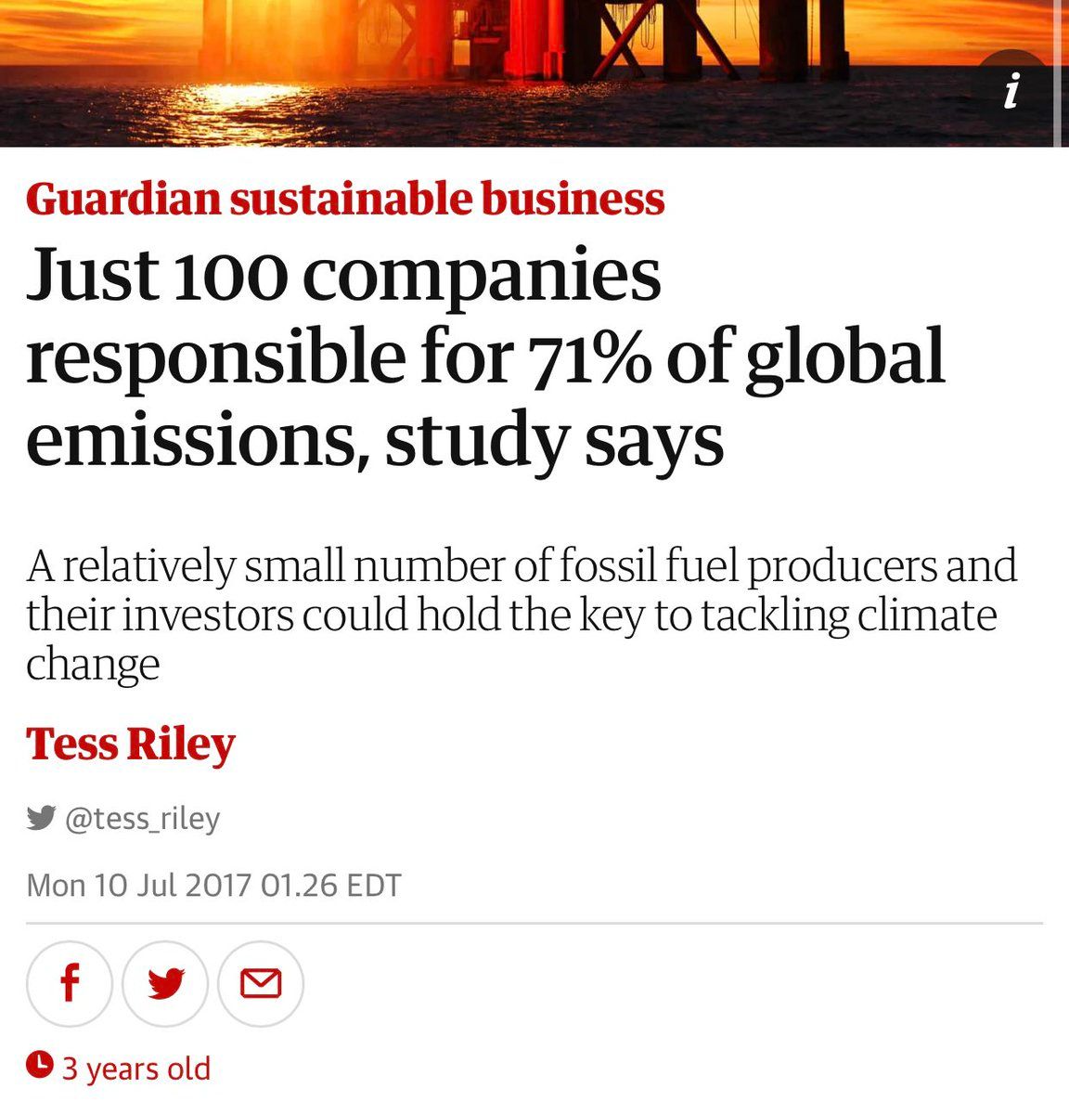
Task: Click the word 'change' ending the standfirst
Action: click(x=93, y=665)
